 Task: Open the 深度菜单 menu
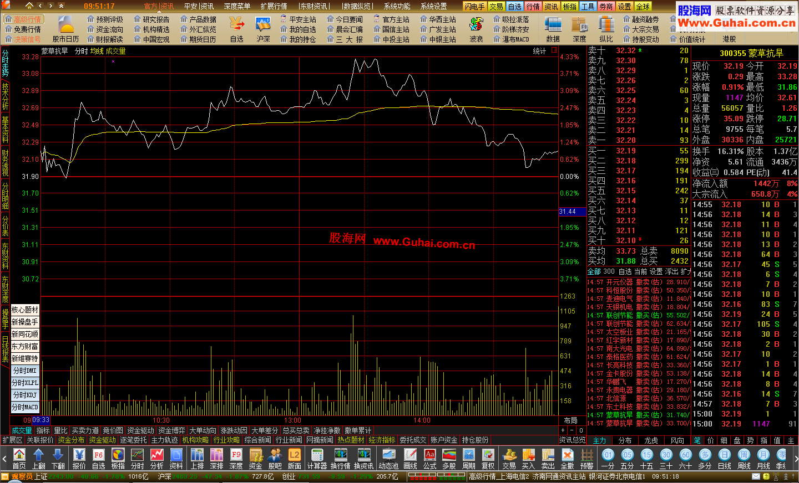[237, 6]
